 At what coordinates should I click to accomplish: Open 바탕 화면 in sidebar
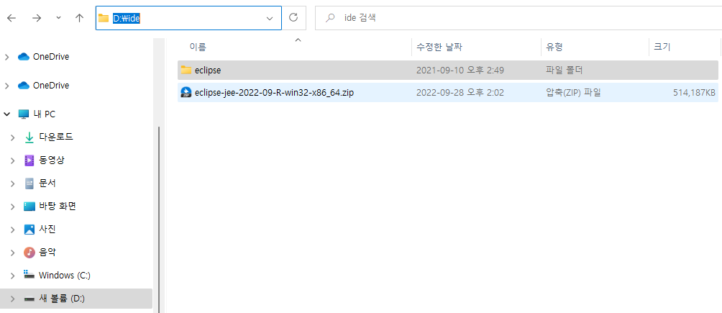pyautogui.click(x=58, y=206)
